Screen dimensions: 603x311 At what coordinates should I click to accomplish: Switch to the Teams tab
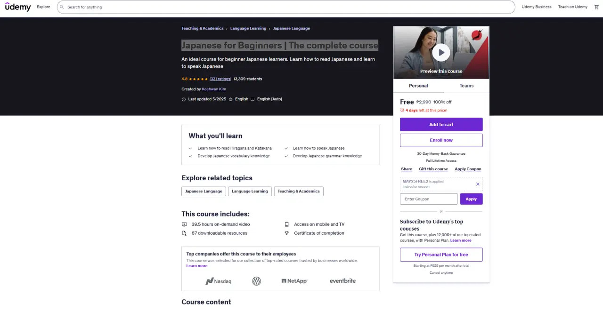(466, 86)
